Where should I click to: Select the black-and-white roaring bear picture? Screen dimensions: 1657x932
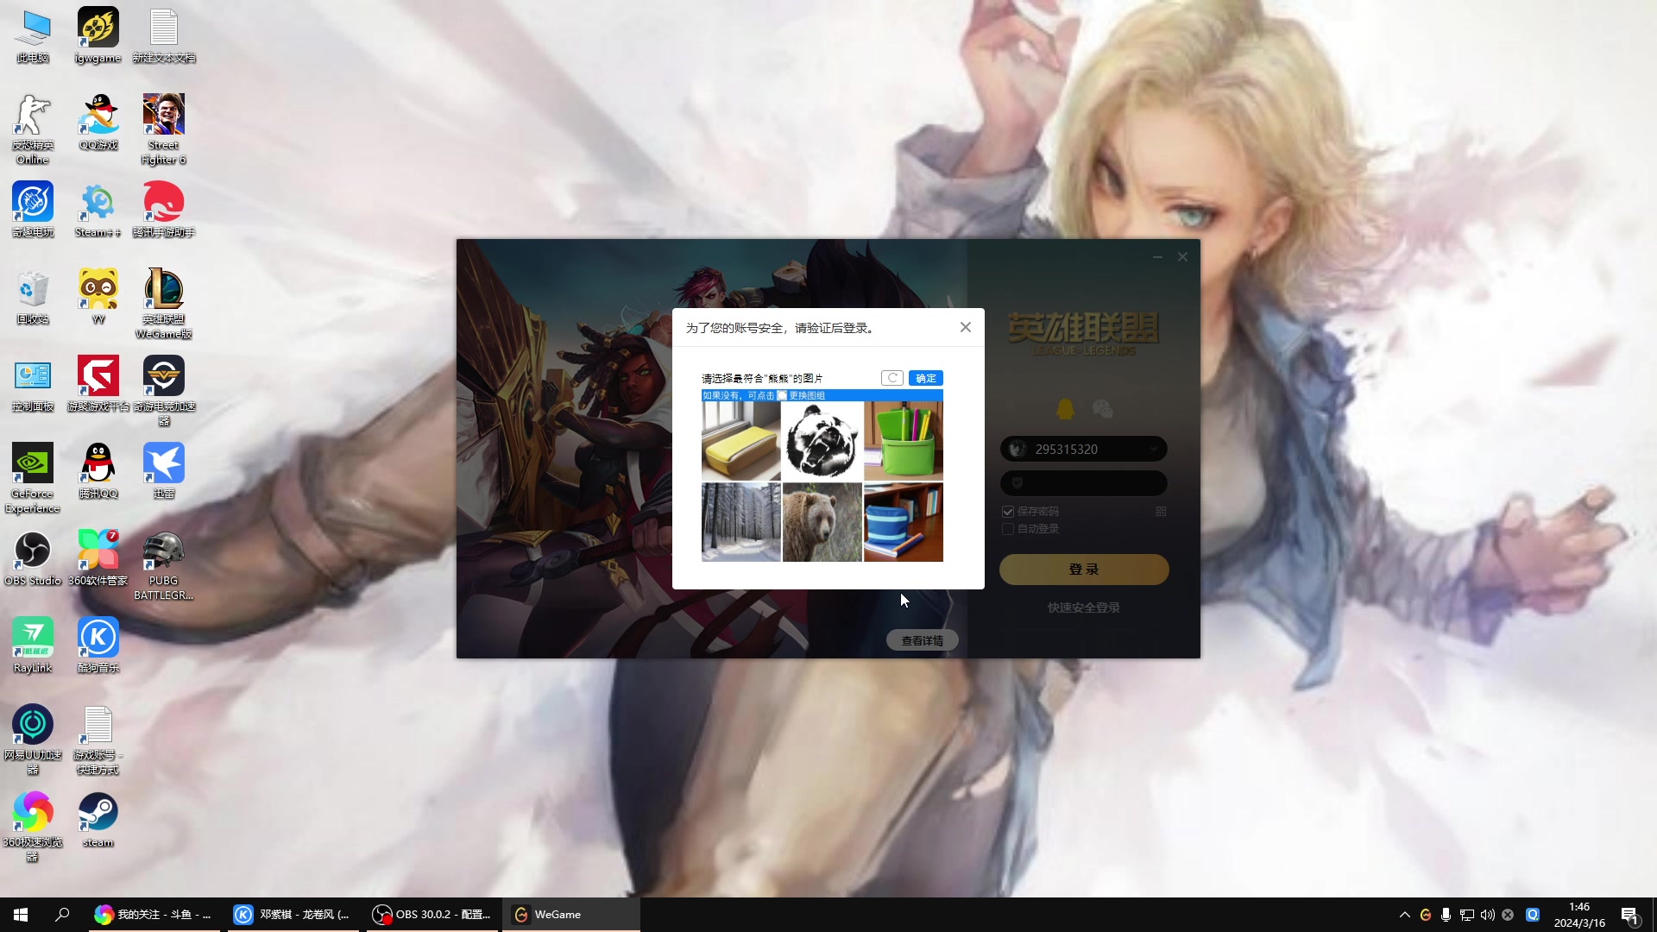click(x=822, y=441)
